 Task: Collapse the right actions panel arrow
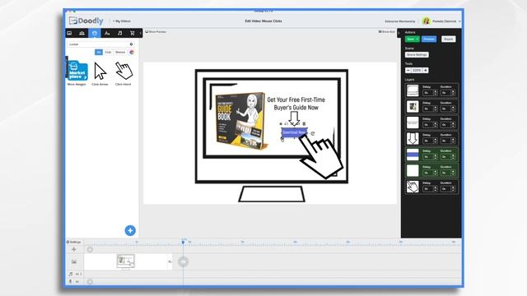(x=399, y=33)
